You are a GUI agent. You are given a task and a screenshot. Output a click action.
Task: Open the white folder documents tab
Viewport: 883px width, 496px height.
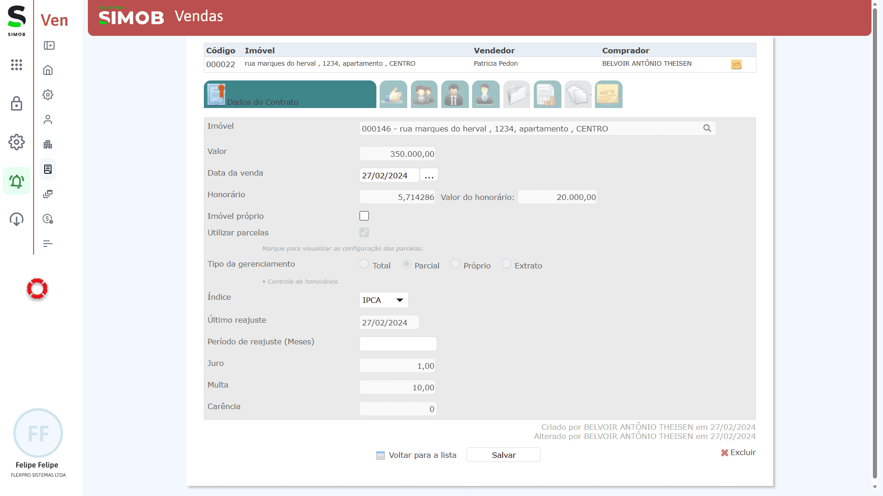click(x=516, y=94)
